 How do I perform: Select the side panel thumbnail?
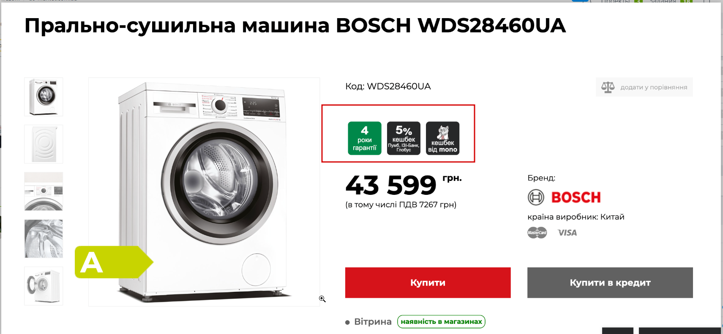pyautogui.click(x=44, y=144)
